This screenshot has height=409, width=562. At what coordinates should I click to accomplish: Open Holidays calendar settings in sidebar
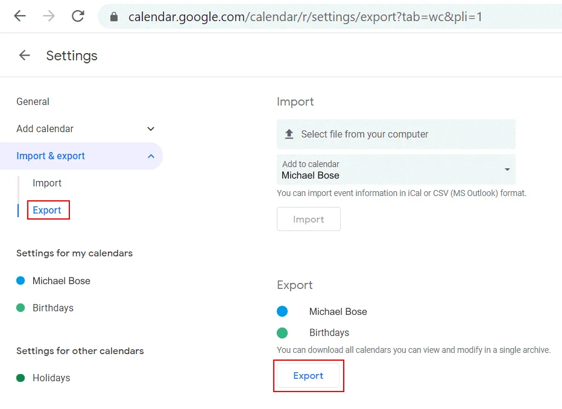tap(51, 378)
